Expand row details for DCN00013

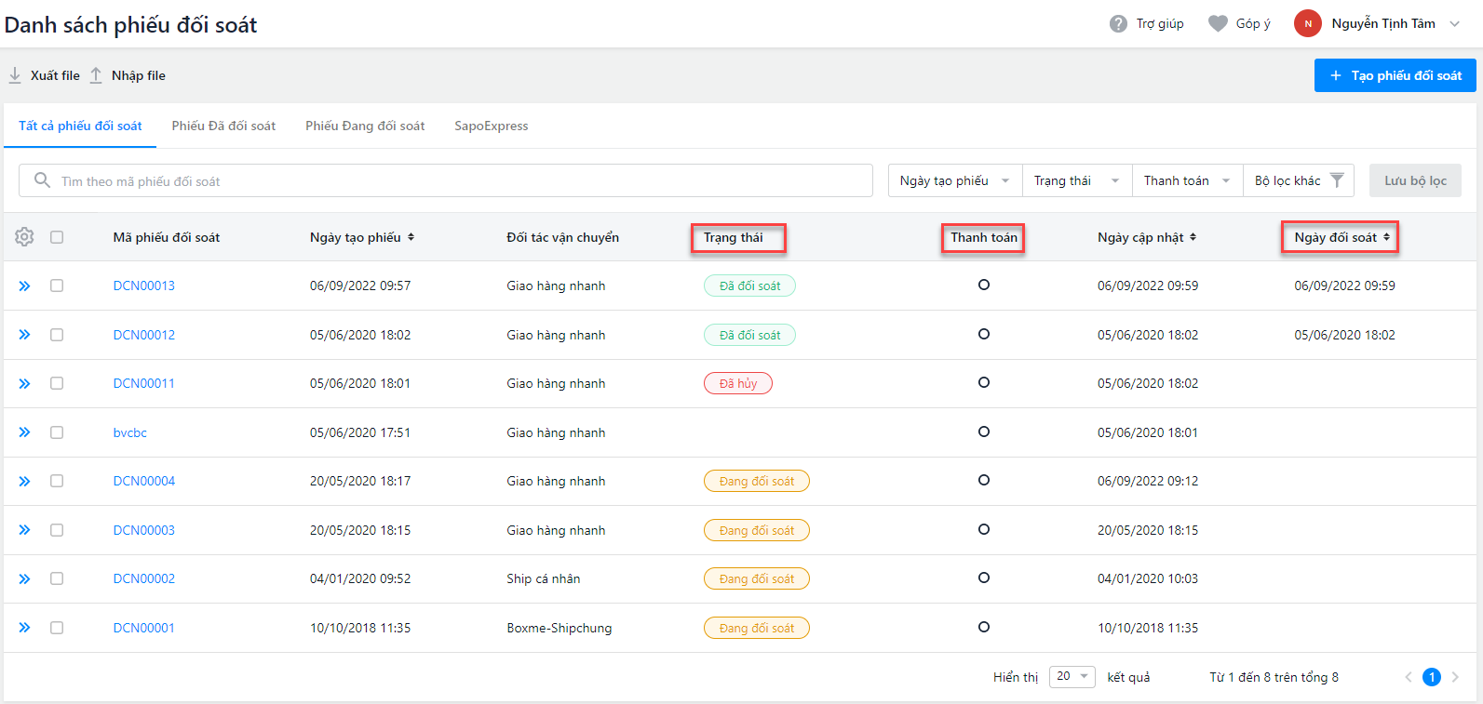(x=24, y=286)
